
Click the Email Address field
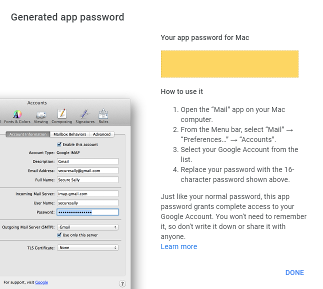click(x=87, y=170)
